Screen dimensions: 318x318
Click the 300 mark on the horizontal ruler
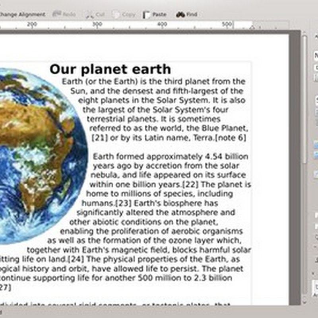tap(97, 24)
